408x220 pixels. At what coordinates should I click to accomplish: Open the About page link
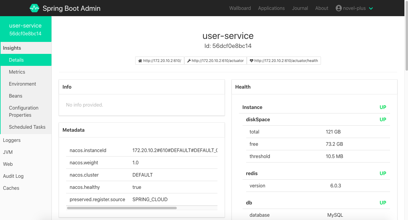coord(322,8)
